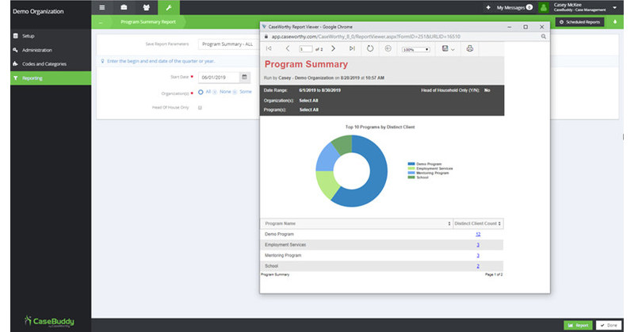Click the briefcase icon in top bar
Image resolution: width=634 pixels, height=332 pixels.
coord(124,7)
